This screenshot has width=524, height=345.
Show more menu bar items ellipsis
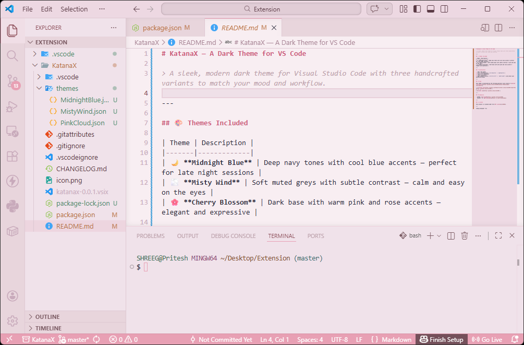click(102, 9)
